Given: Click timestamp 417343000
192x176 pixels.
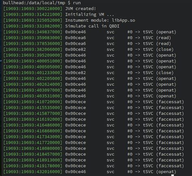Looking at the screenshot, I should 48,137.
